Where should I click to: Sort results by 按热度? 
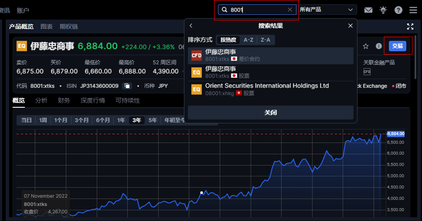(x=228, y=40)
